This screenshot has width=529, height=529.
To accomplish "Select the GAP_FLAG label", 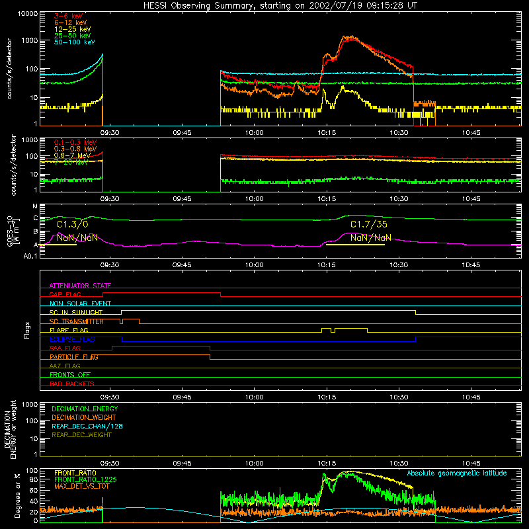I will click(x=65, y=294).
